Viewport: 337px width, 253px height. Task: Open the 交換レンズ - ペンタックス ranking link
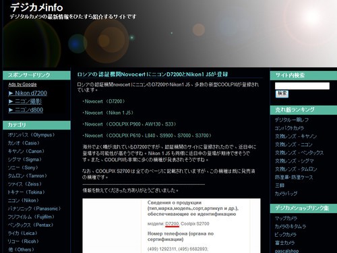(x=299, y=152)
